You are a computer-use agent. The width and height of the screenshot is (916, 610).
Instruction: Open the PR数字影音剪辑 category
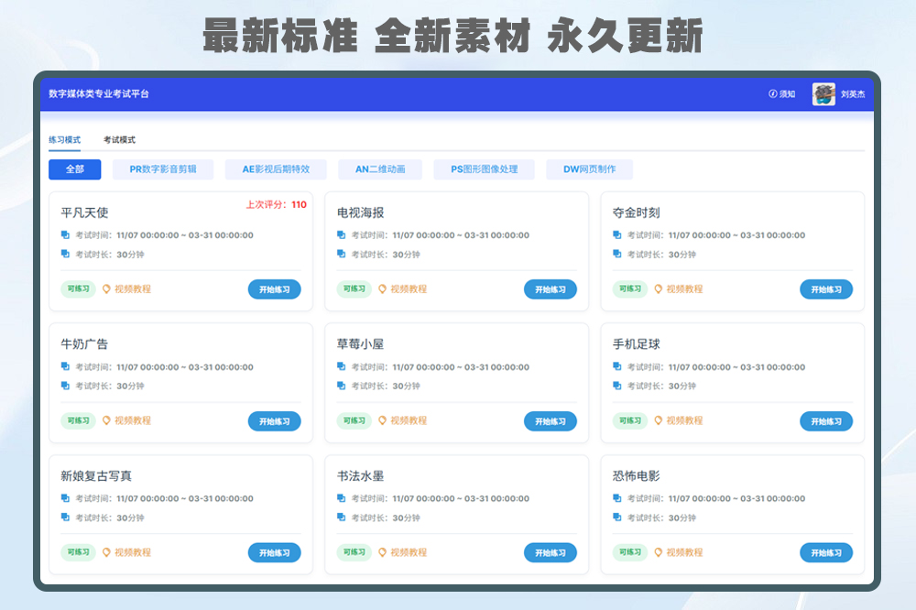(x=163, y=169)
